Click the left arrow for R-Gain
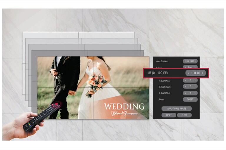Image resolution: width=226 pixels, height=150 pixels. pyautogui.click(x=185, y=80)
